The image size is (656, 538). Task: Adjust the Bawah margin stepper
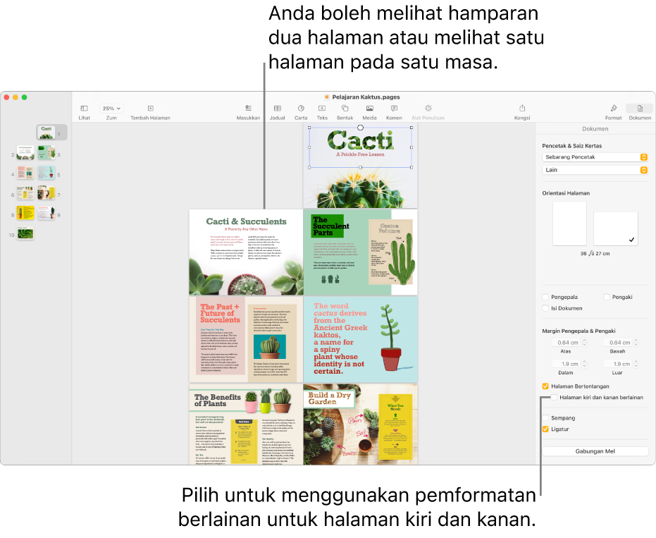coord(636,343)
